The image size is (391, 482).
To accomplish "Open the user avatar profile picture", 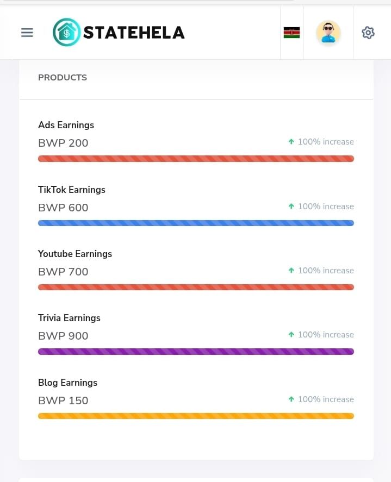I will coord(328,33).
